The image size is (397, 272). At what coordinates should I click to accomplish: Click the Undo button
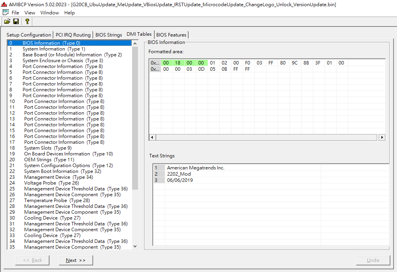pyautogui.click(x=373, y=260)
